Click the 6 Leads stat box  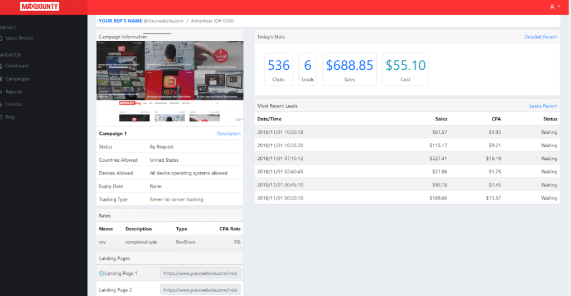tap(308, 69)
